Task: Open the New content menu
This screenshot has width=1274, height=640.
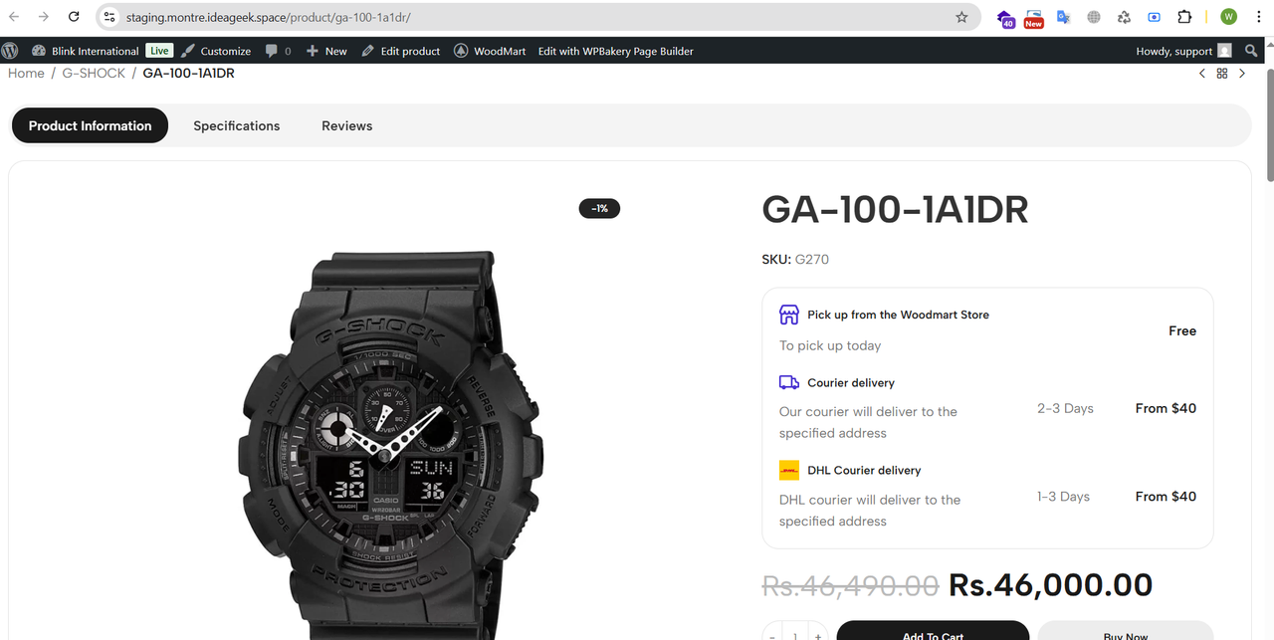Action: [326, 51]
